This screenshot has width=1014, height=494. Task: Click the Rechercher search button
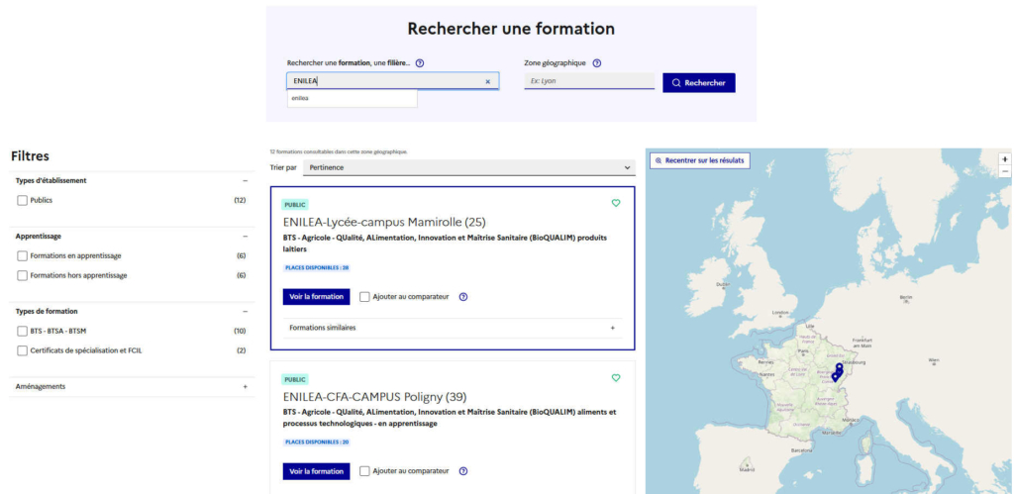[699, 83]
